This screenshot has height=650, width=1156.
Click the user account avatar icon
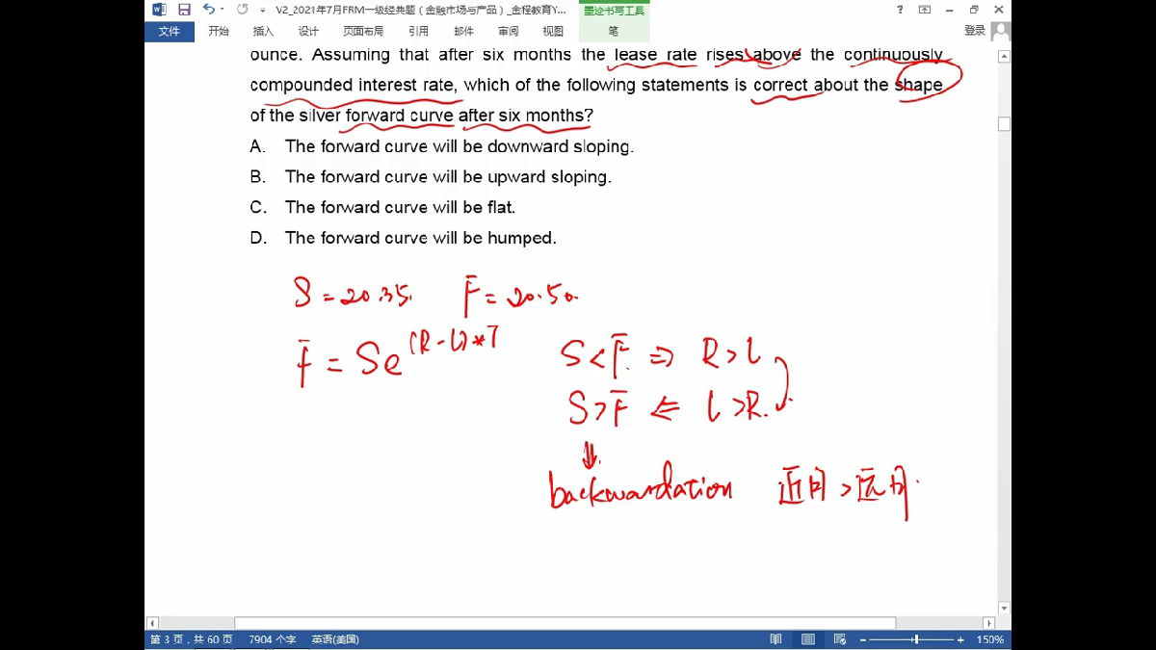point(1000,31)
